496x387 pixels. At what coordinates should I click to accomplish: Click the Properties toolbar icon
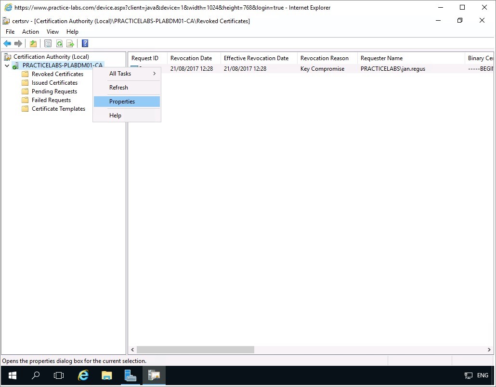pos(48,43)
